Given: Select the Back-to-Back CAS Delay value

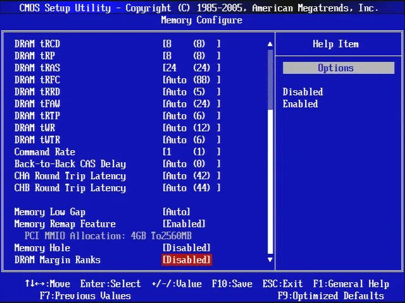Looking at the screenshot, I should (191, 164).
